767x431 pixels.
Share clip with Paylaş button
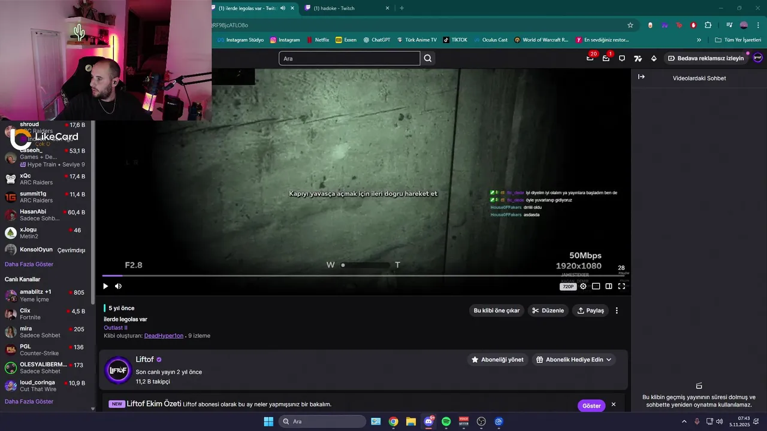click(x=590, y=311)
